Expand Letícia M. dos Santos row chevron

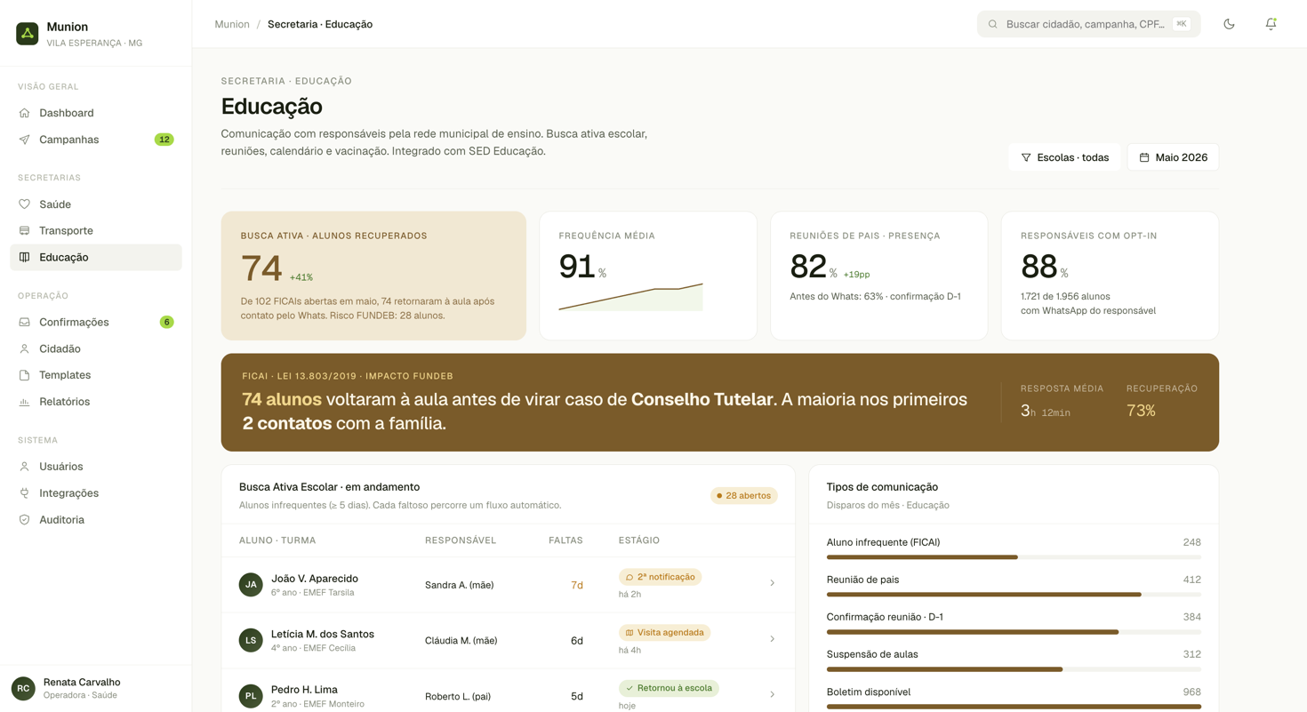point(772,639)
